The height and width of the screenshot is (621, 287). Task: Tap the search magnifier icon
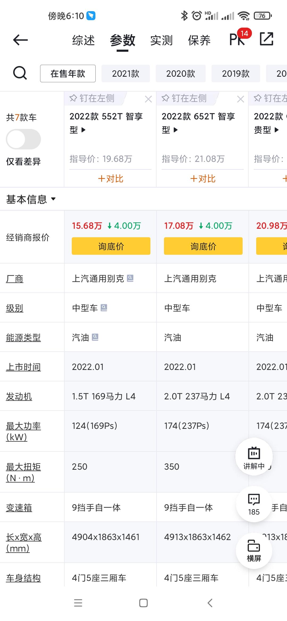20,73
